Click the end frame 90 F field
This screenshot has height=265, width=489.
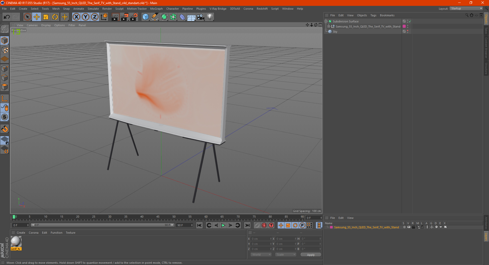click(x=185, y=225)
